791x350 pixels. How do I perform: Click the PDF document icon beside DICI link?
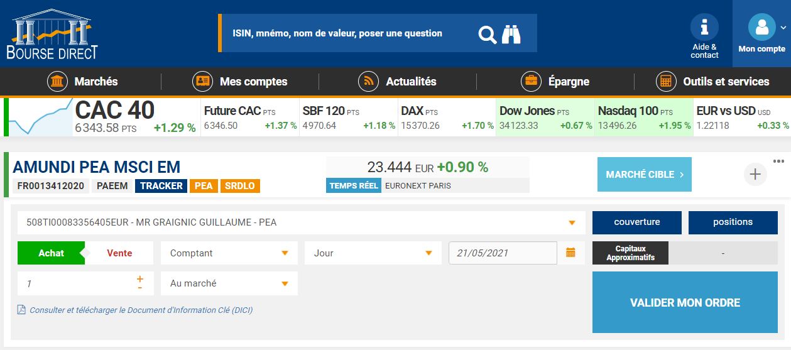point(21,310)
